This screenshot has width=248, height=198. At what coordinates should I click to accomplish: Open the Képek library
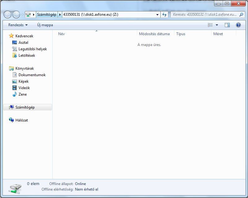24,81
